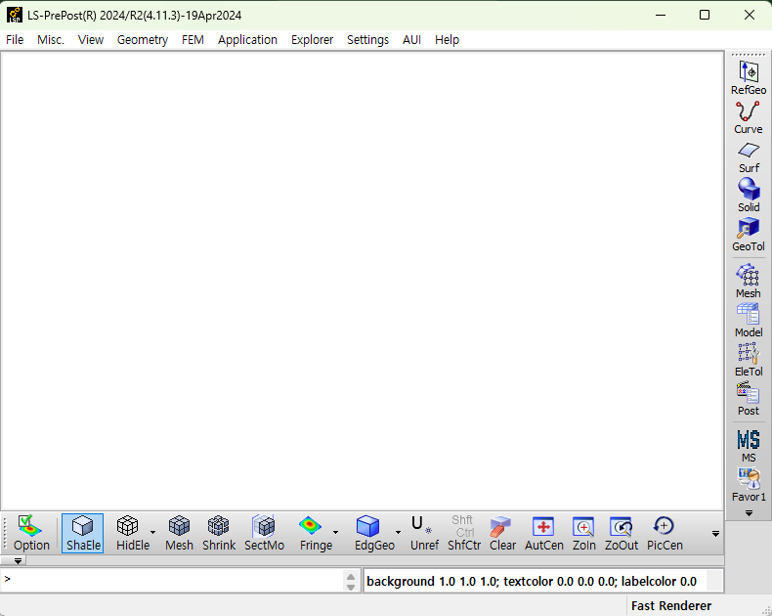Open the View menu
The height and width of the screenshot is (616, 772).
tap(91, 40)
